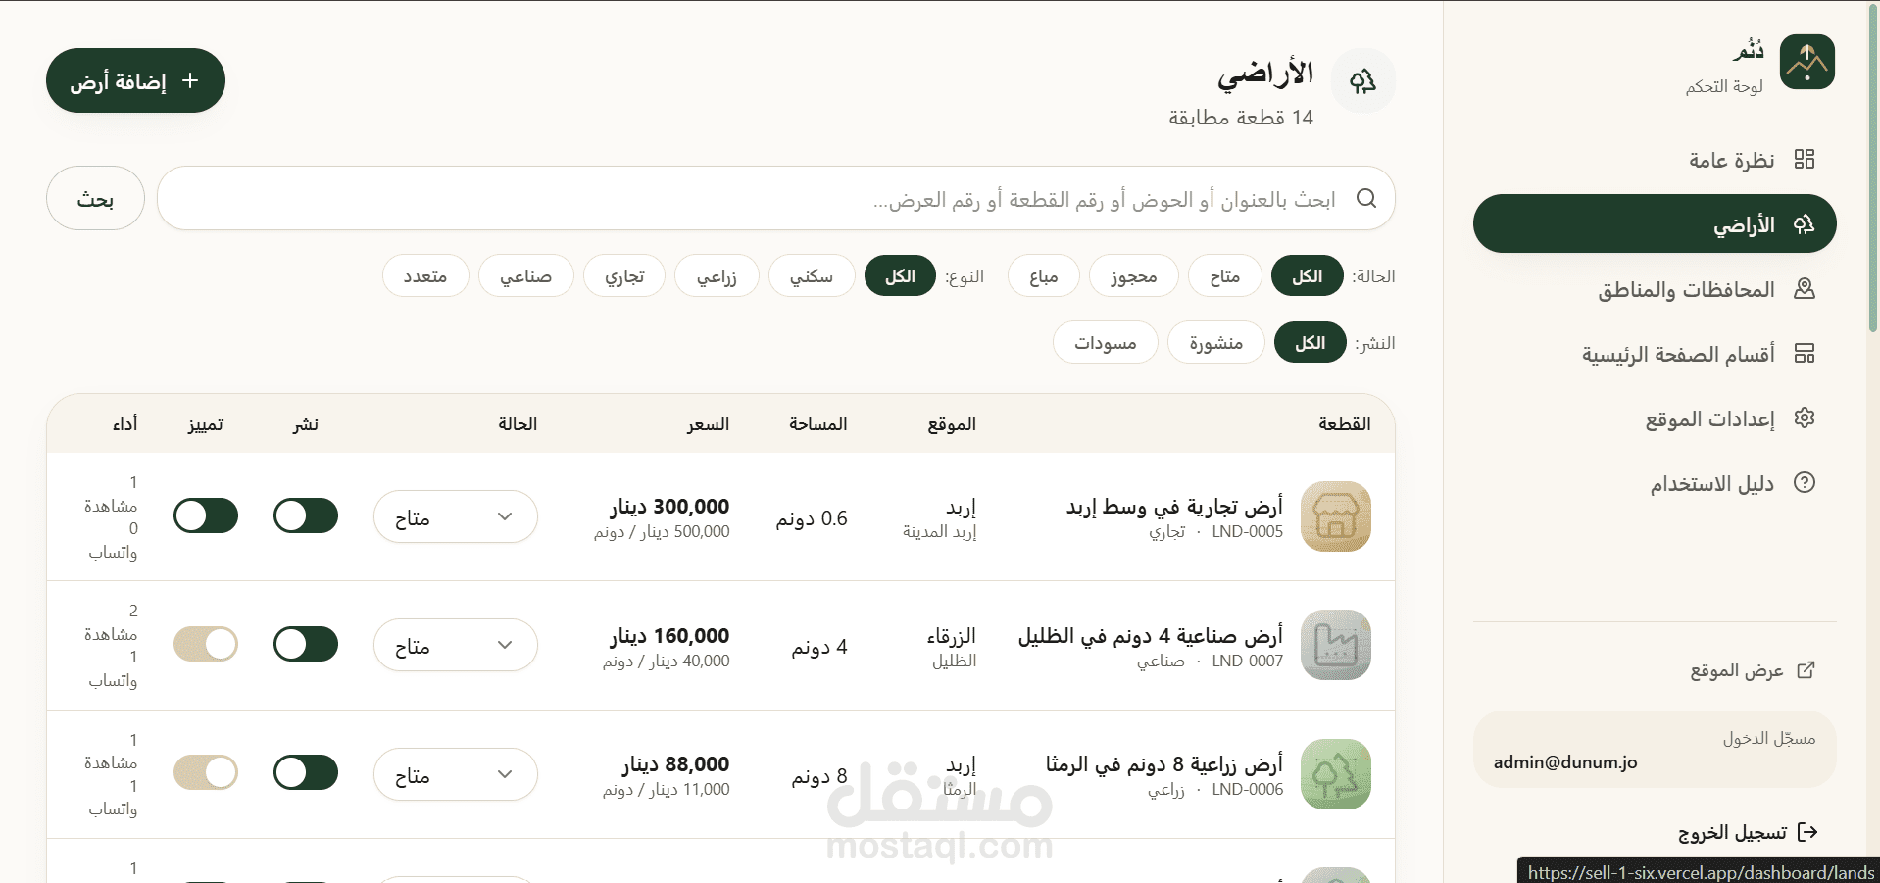This screenshot has width=1880, height=883.
Task: Open site settings gear icon إعدادات الموقع
Action: click(1804, 417)
